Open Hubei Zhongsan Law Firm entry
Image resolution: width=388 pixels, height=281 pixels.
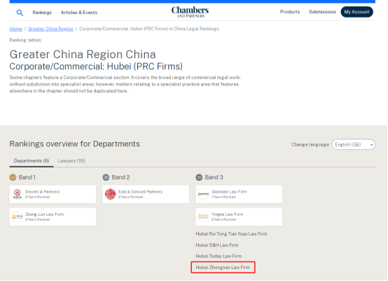click(x=223, y=268)
